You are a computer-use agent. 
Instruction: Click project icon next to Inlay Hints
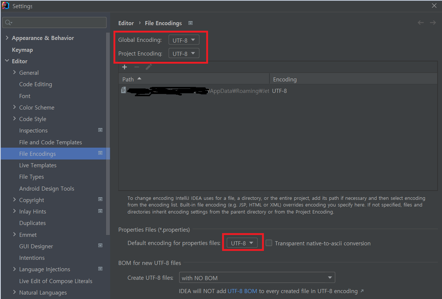tap(100, 211)
